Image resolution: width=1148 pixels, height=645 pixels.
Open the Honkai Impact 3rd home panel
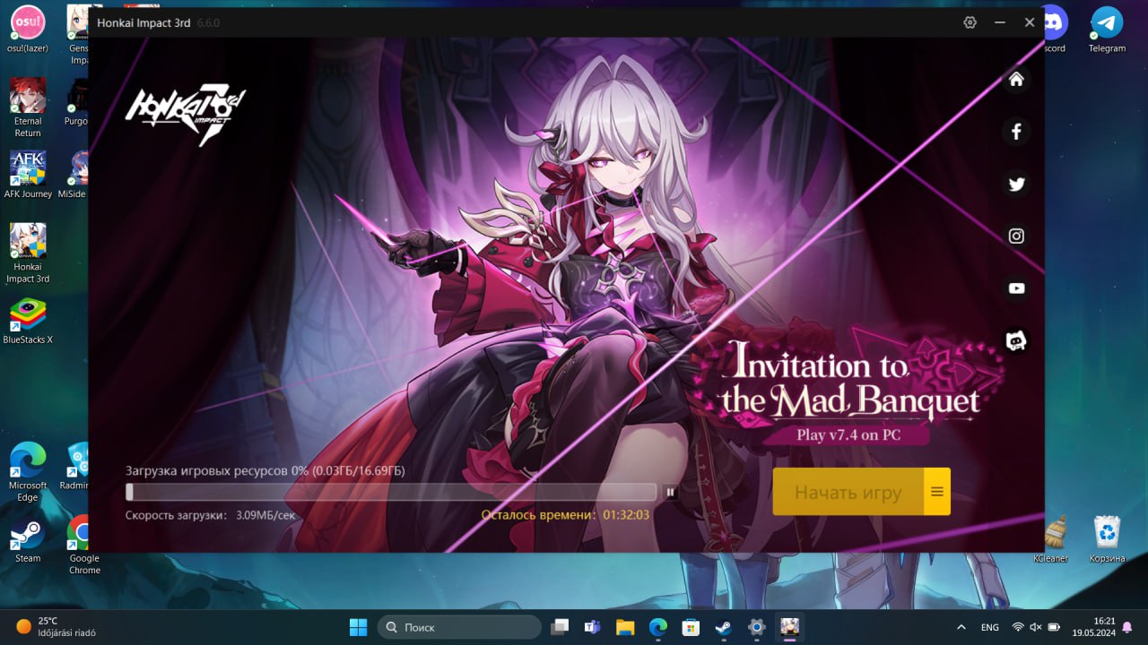click(x=1016, y=80)
